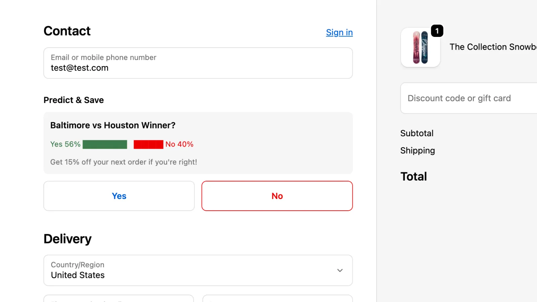The height and width of the screenshot is (302, 537).
Task: Click the Country/Region dropdown chevron
Action: click(x=340, y=270)
